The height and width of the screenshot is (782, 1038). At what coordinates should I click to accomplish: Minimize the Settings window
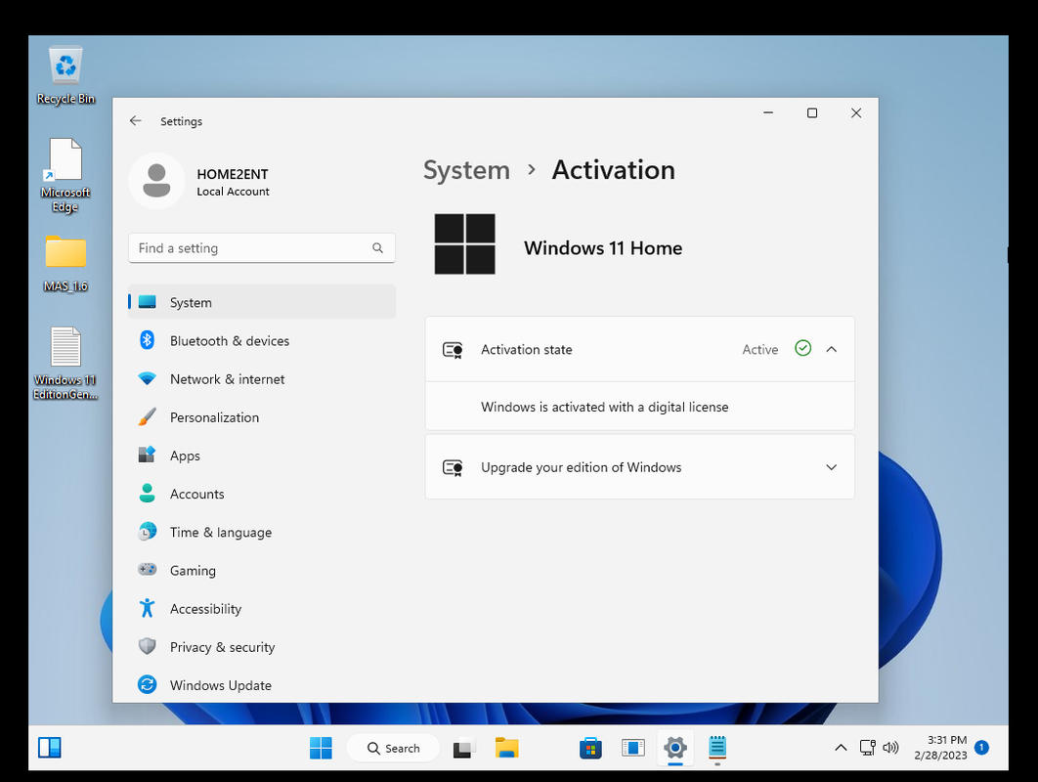point(768,113)
